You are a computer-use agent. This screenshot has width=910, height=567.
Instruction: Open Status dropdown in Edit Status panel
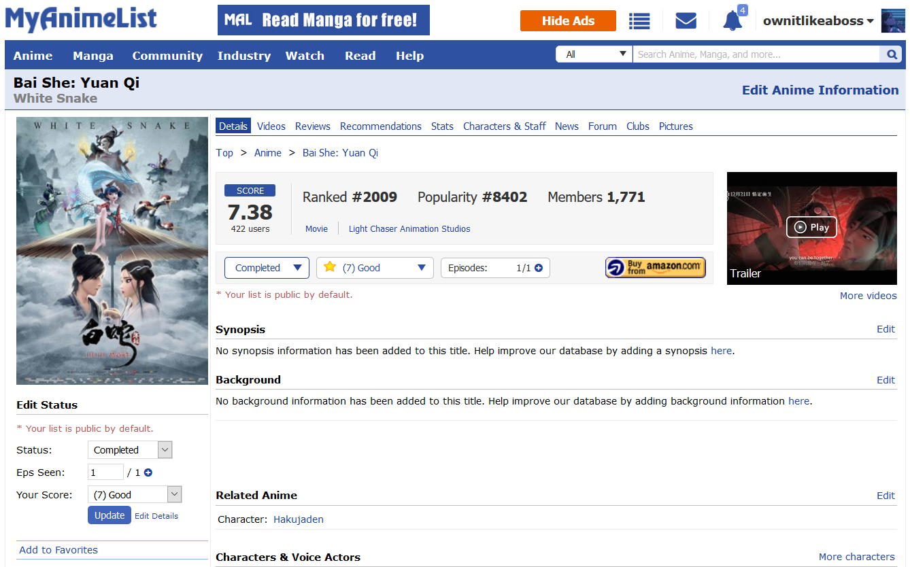click(130, 450)
